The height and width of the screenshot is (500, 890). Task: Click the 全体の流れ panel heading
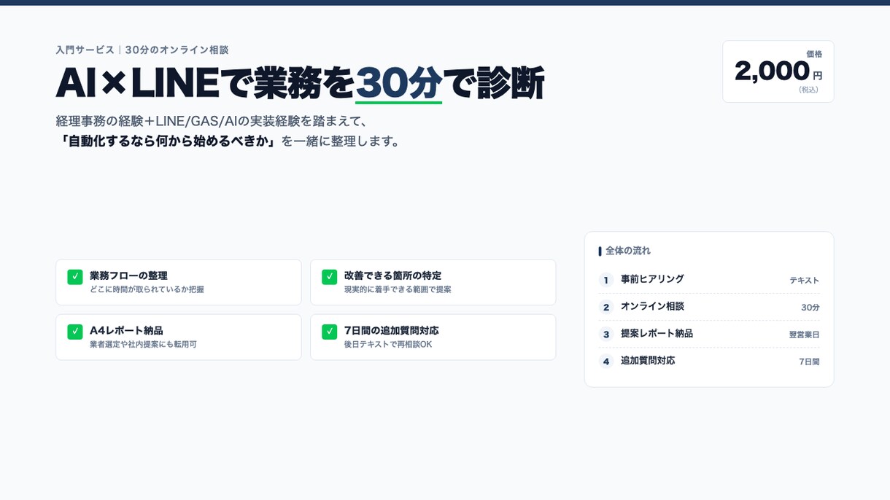pyautogui.click(x=628, y=251)
